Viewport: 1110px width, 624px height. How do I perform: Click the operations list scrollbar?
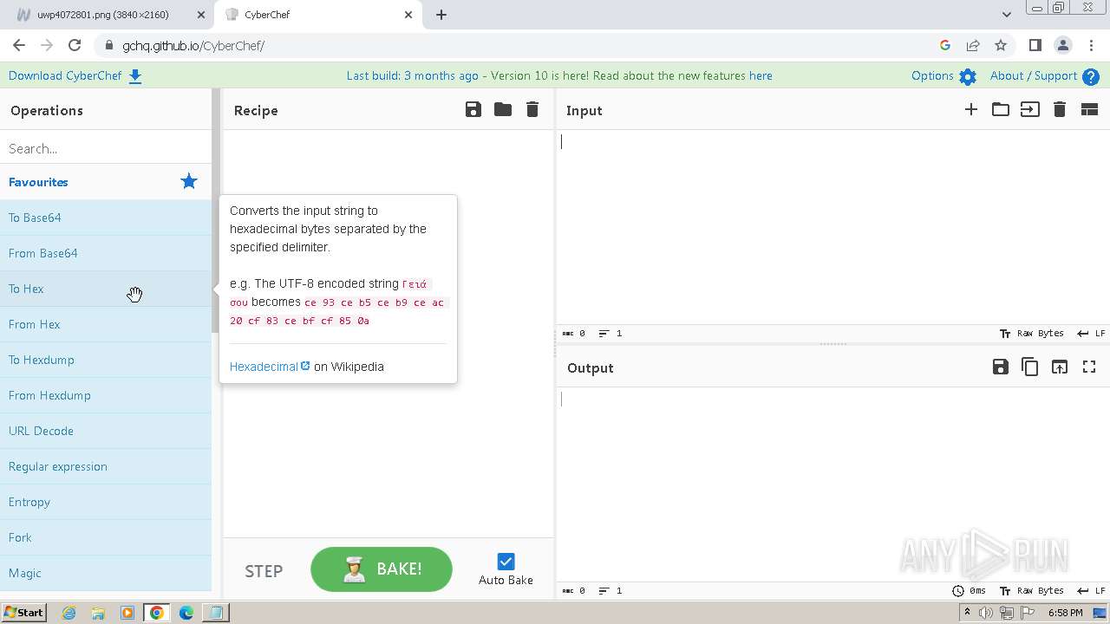(216, 211)
